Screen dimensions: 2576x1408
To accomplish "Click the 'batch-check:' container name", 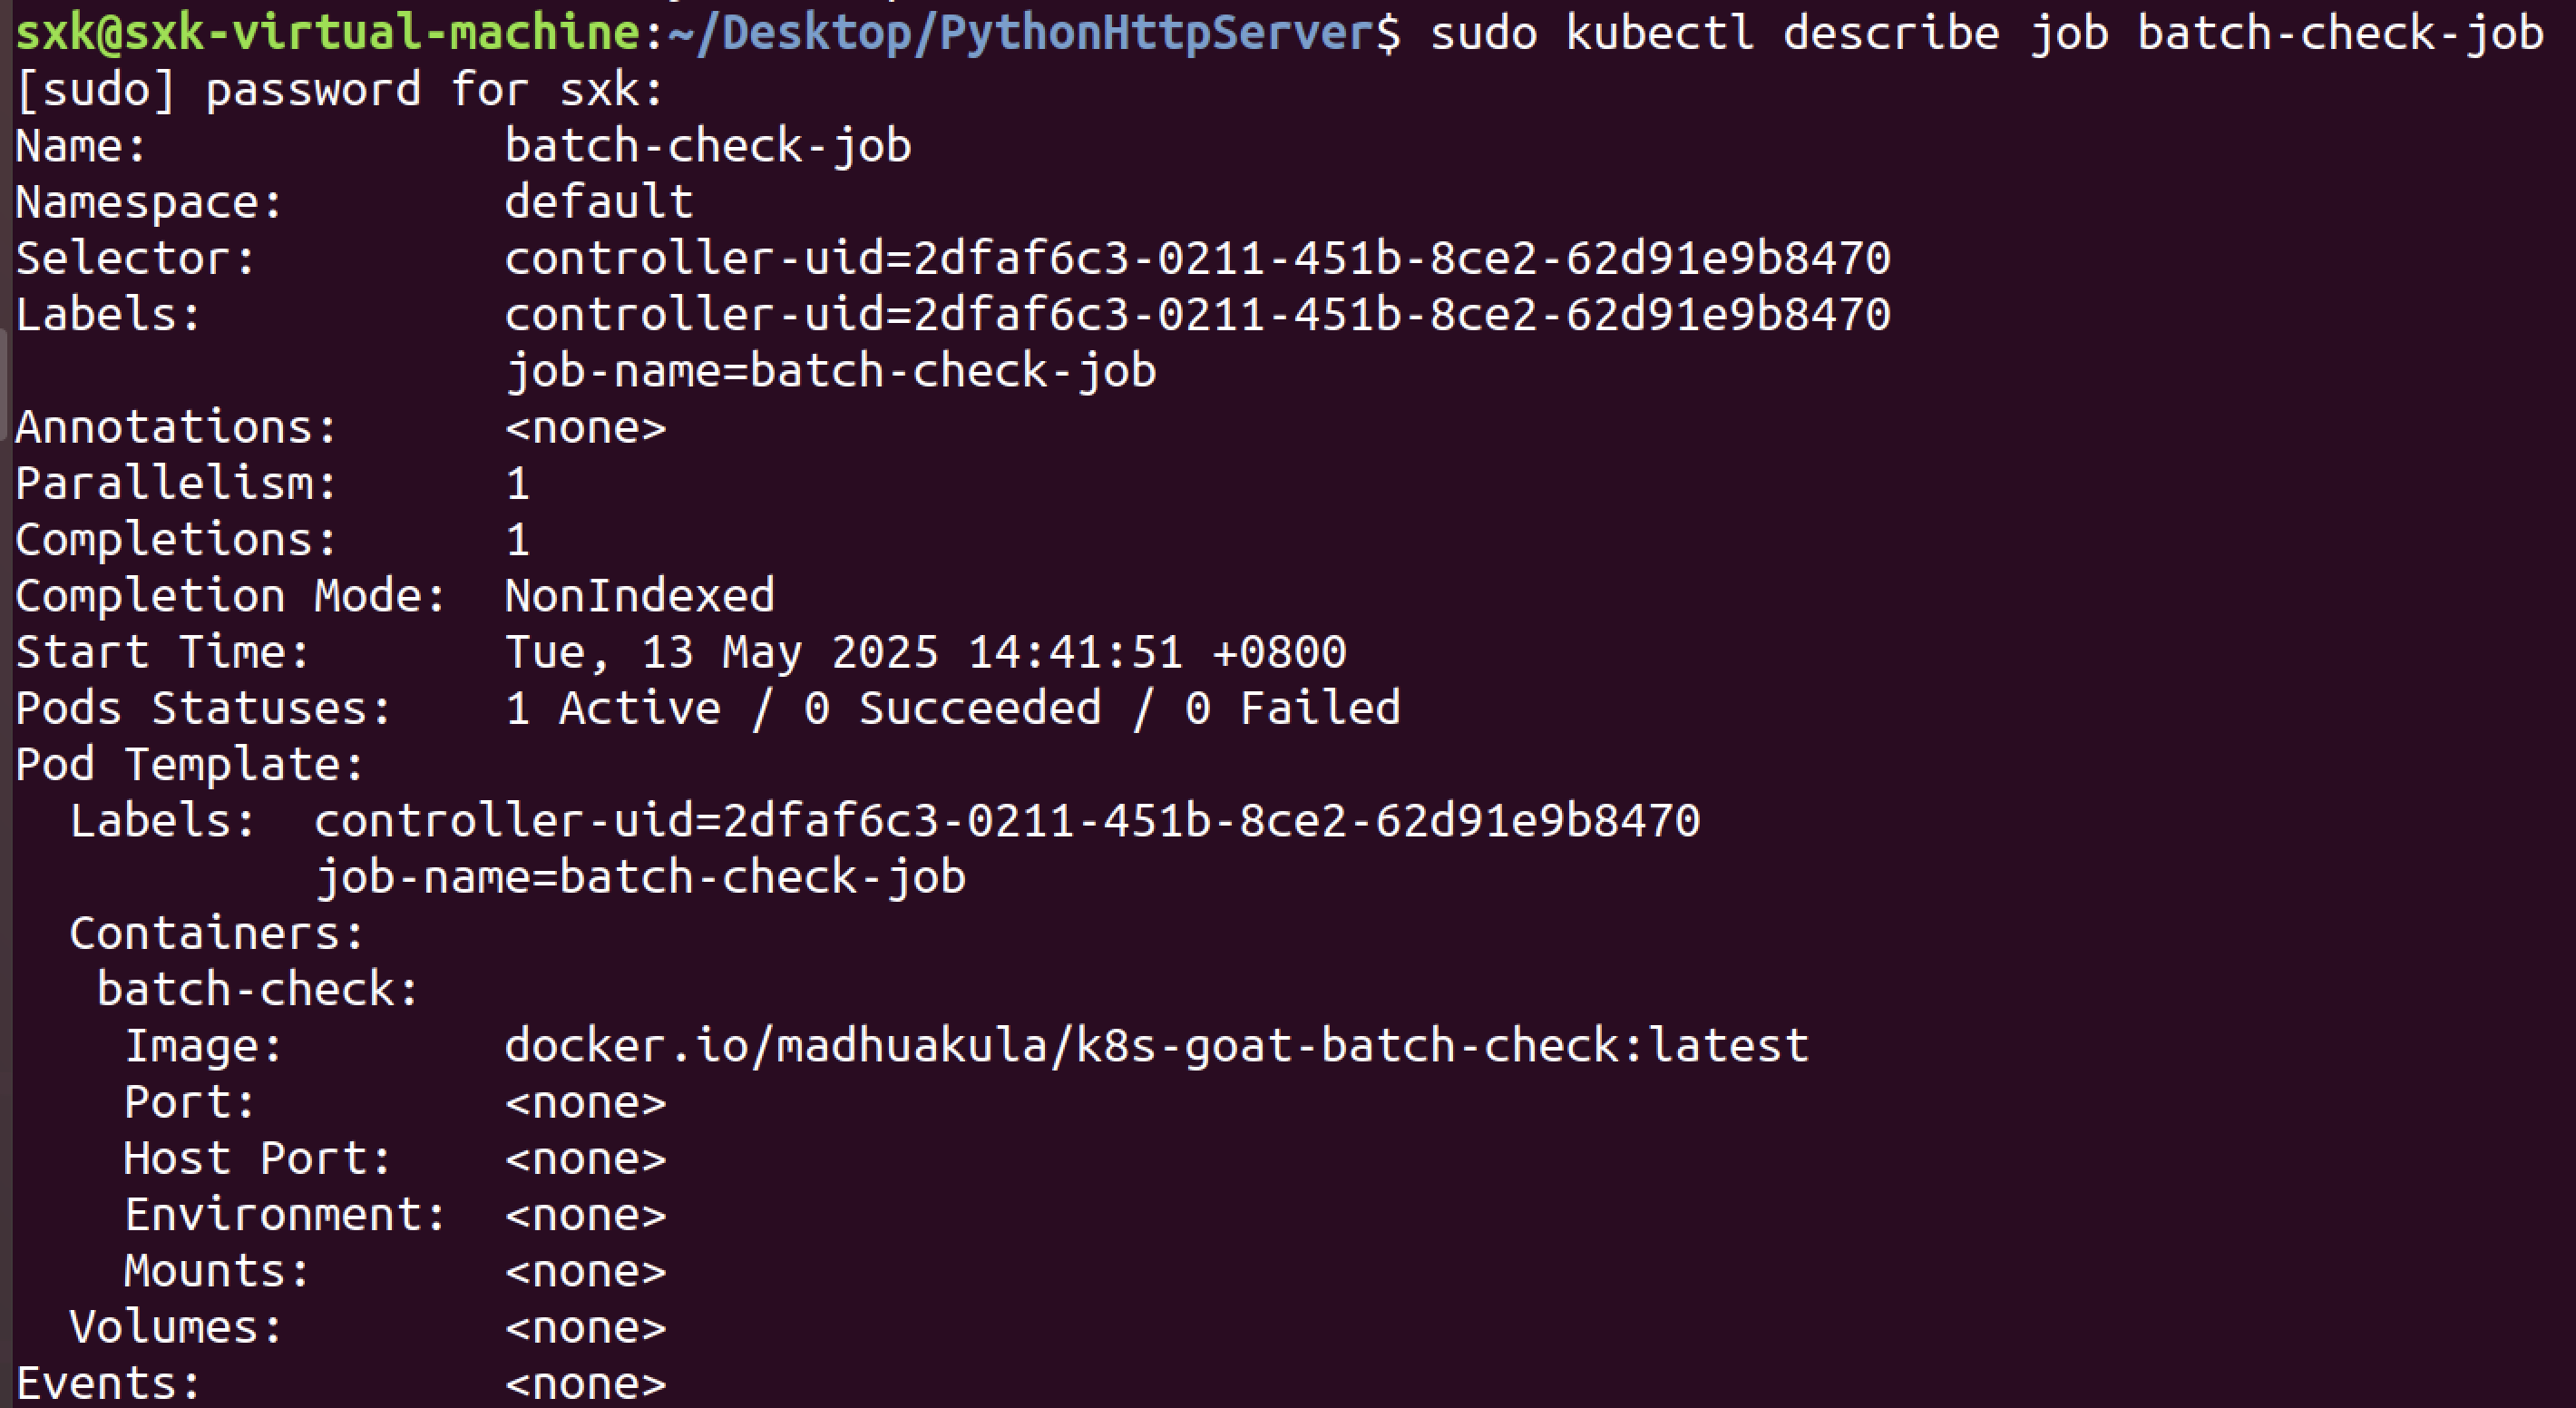I will pos(258,990).
